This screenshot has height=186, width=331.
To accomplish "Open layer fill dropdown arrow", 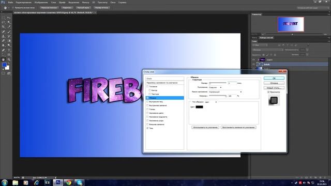I will click(307, 55).
